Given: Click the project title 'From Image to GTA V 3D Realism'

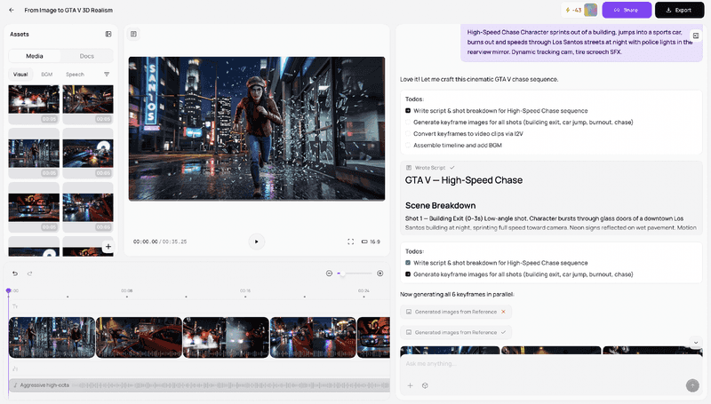Looking at the screenshot, I should [x=68, y=10].
